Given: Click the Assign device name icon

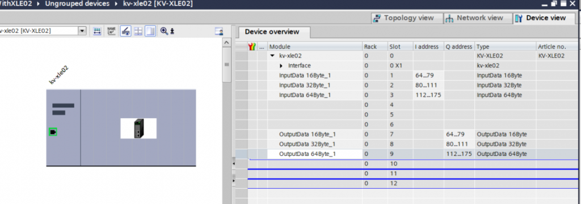Looking at the screenshot, I should point(111,31).
